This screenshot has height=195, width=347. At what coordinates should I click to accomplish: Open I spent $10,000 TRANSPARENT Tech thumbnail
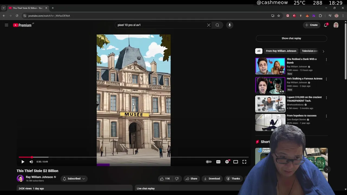coord(270,104)
